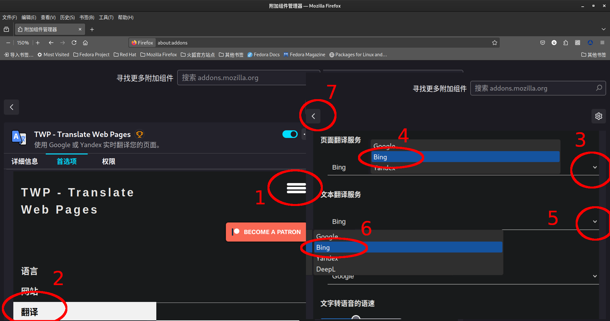The height and width of the screenshot is (321, 610).
Task: Open the Pocket save icon
Action: pos(543,43)
